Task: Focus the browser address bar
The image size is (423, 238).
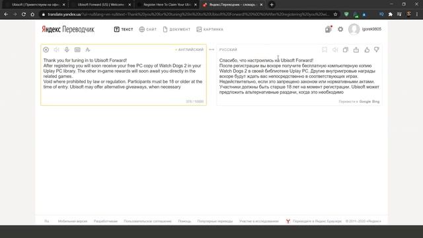Action: tap(188, 15)
